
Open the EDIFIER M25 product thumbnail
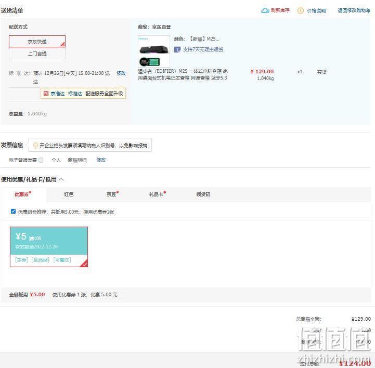tap(154, 51)
